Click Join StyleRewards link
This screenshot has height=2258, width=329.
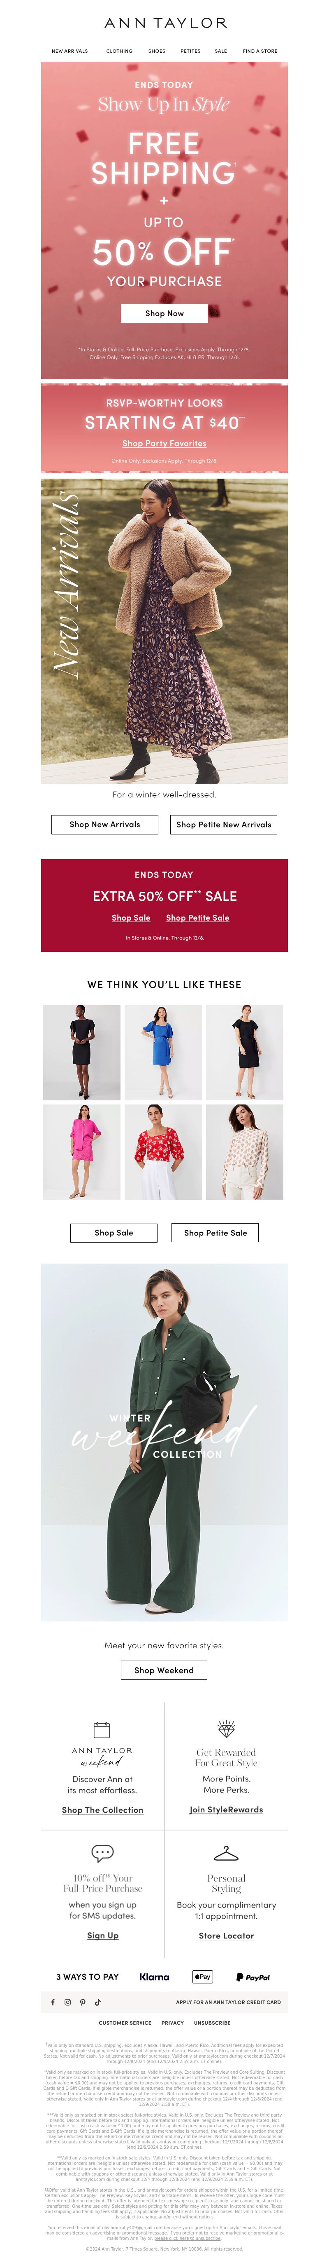[x=226, y=1809]
